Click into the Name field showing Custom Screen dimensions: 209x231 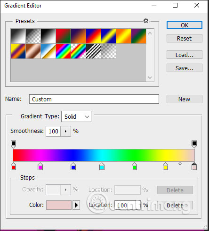pos(94,99)
